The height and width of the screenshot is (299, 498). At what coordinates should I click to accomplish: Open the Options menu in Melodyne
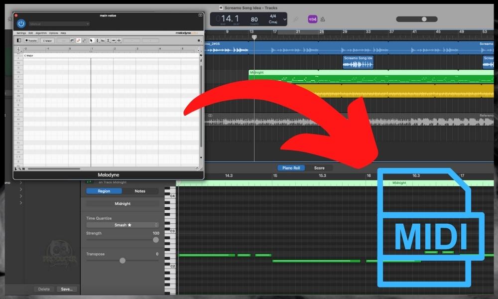pos(53,33)
